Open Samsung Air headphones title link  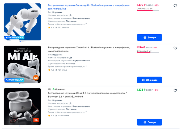(88, 7)
